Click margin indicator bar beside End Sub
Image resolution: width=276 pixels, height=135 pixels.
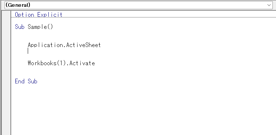tap(6, 81)
